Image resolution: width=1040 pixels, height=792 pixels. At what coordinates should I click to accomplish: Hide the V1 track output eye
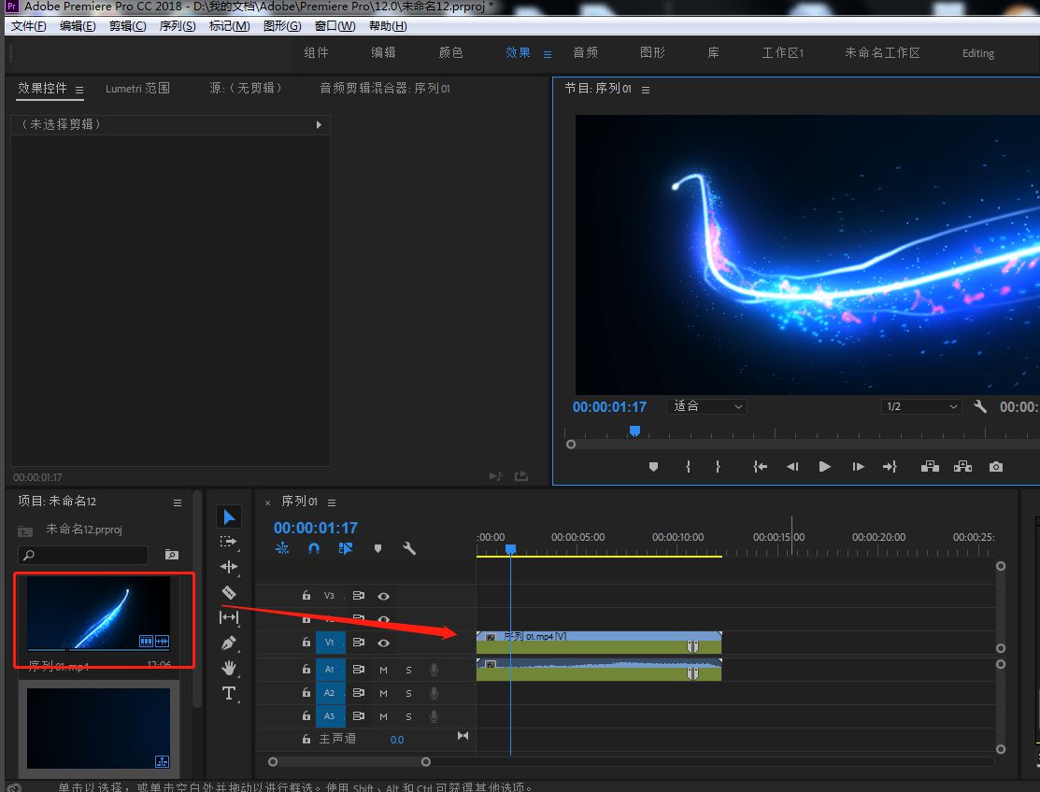pos(383,643)
